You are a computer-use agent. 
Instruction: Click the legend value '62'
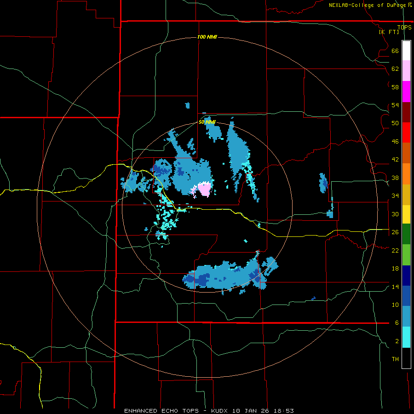pos(395,69)
